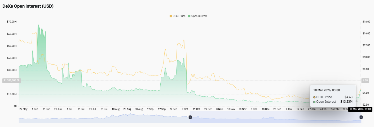This screenshot has width=374, height=127.
Task: Click the 21,350,000.00 crosshair label on the left axis
Action: click(11, 81)
